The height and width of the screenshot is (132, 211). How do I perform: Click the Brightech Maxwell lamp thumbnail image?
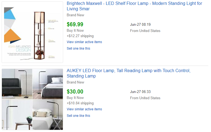pos(33,32)
